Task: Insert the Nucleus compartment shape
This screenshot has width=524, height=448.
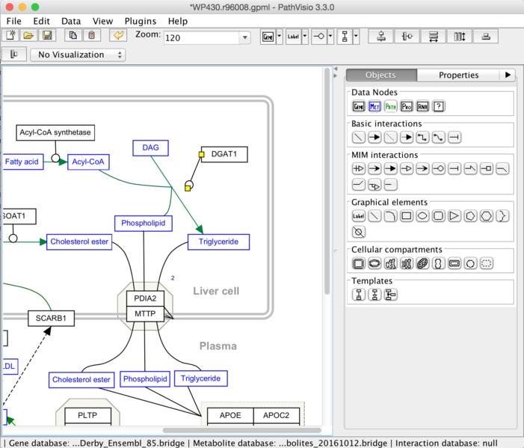Action: click(374, 263)
